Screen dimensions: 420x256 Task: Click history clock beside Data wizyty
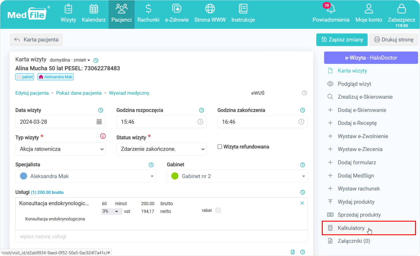click(101, 110)
